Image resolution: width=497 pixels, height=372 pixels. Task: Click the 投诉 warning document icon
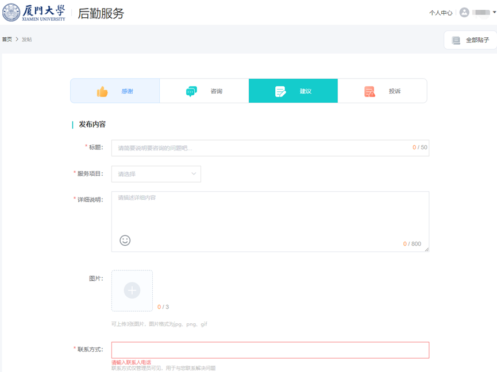tap(369, 91)
